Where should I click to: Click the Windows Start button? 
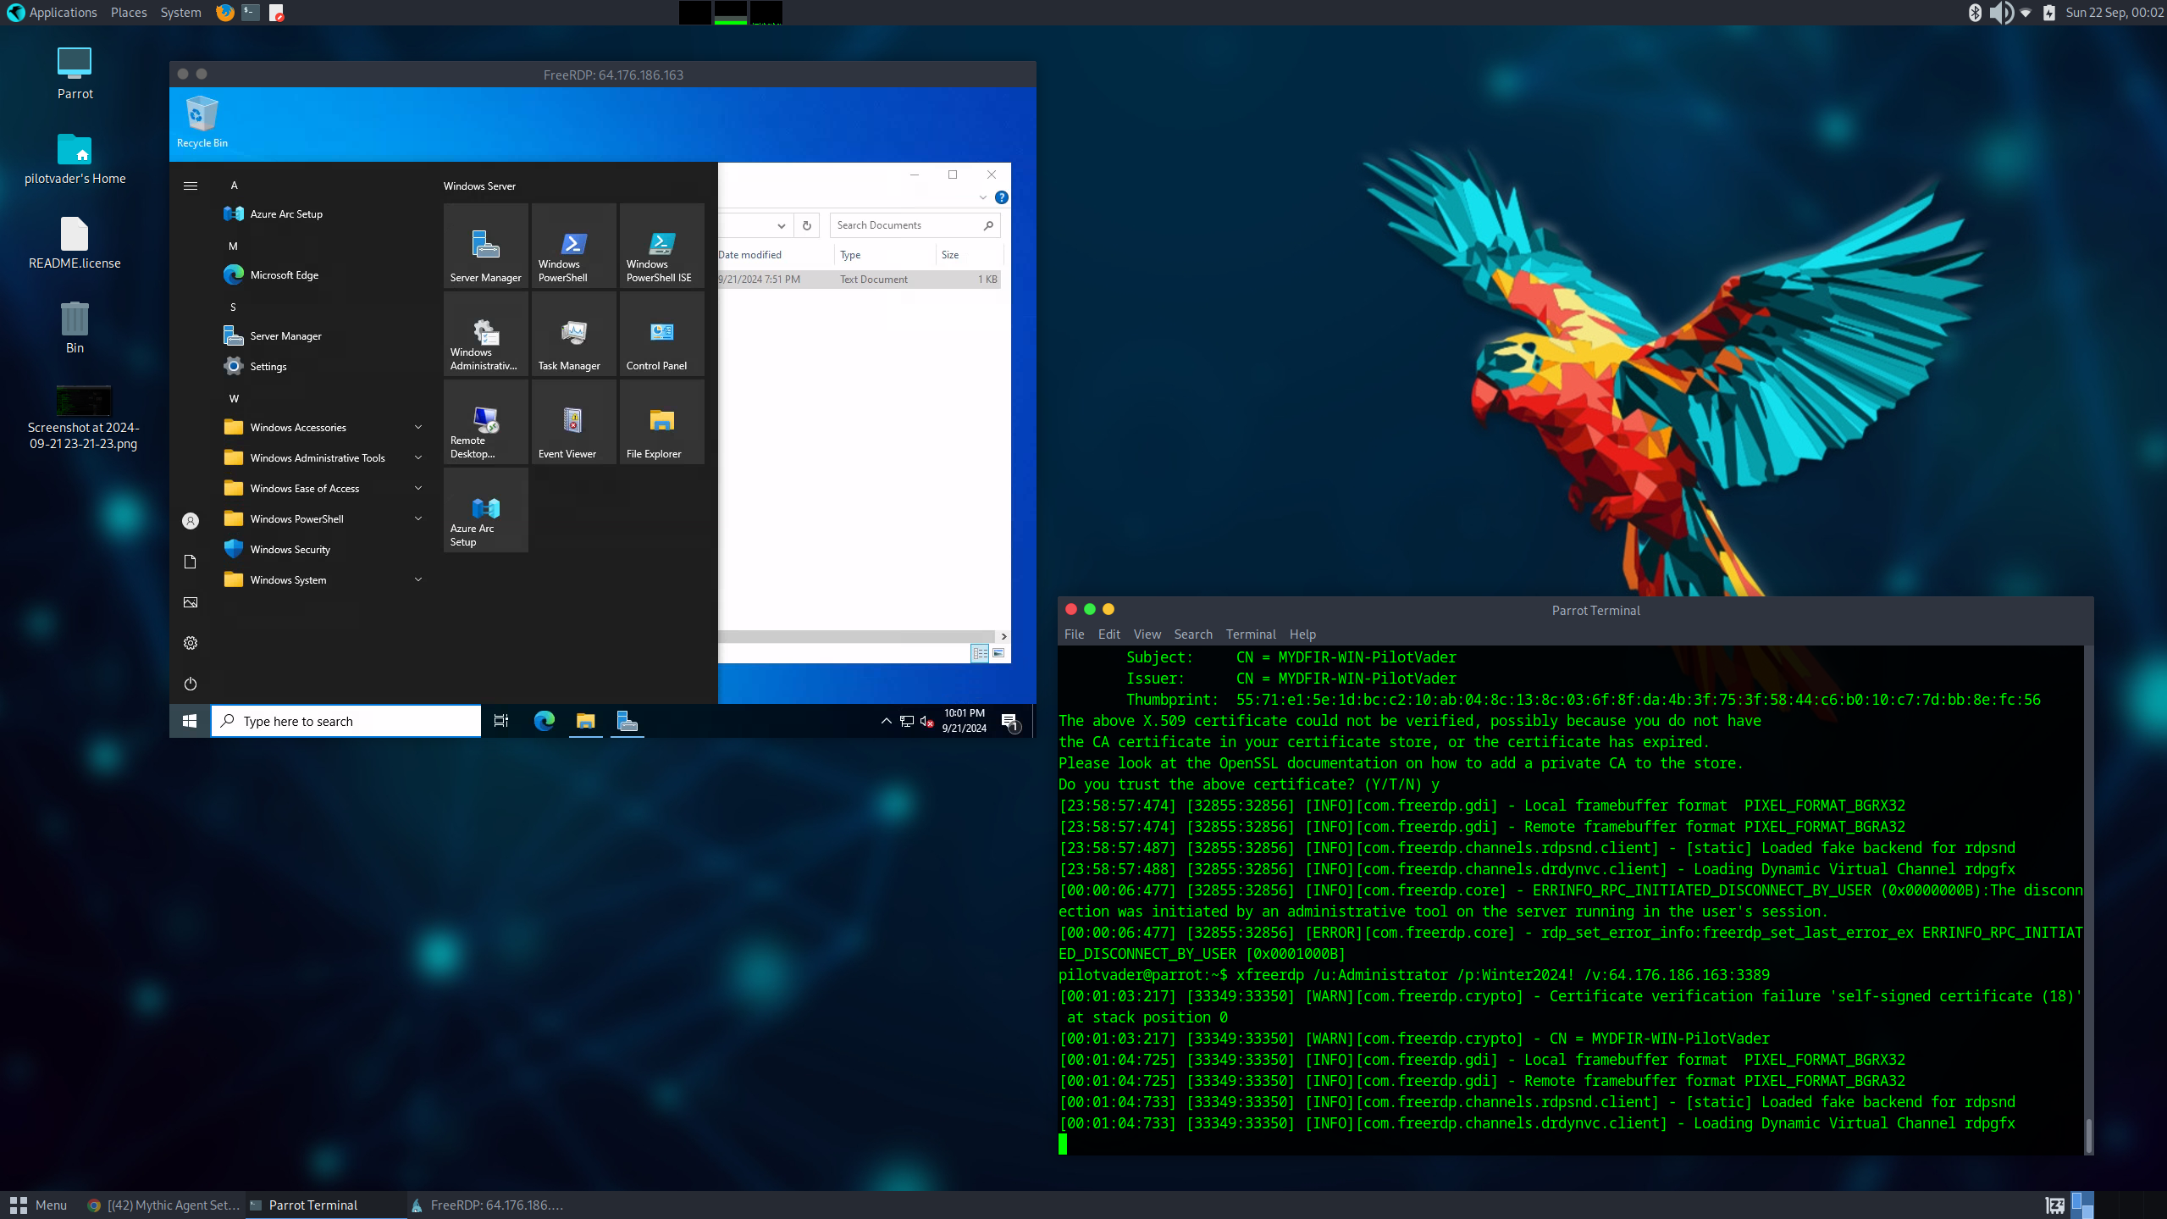(x=190, y=721)
